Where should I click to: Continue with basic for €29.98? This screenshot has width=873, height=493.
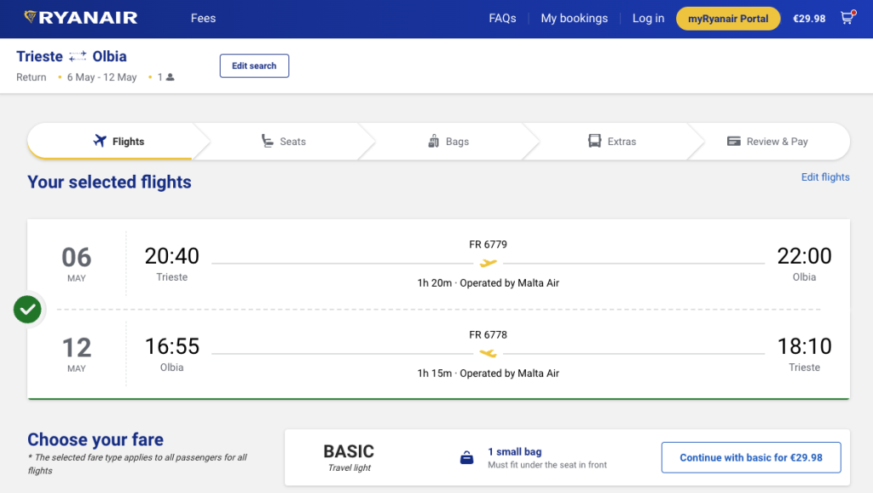tap(751, 458)
